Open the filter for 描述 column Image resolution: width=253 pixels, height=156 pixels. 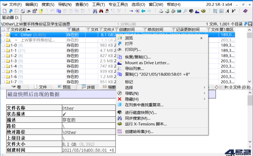[x=69, y=29]
